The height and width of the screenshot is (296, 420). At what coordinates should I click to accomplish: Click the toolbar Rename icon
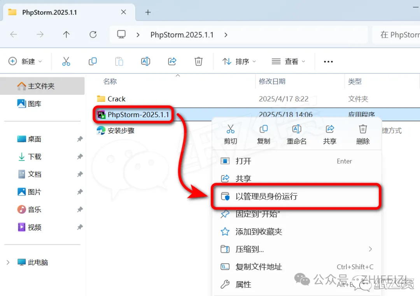(x=145, y=61)
